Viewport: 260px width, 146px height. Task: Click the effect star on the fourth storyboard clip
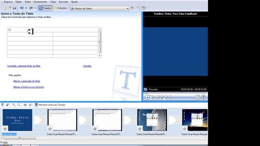point(140,129)
